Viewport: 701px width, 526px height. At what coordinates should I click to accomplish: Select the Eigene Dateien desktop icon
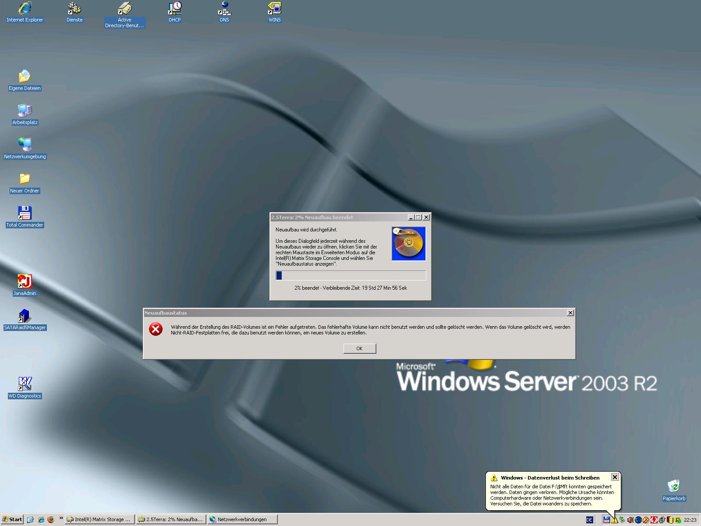25,80
